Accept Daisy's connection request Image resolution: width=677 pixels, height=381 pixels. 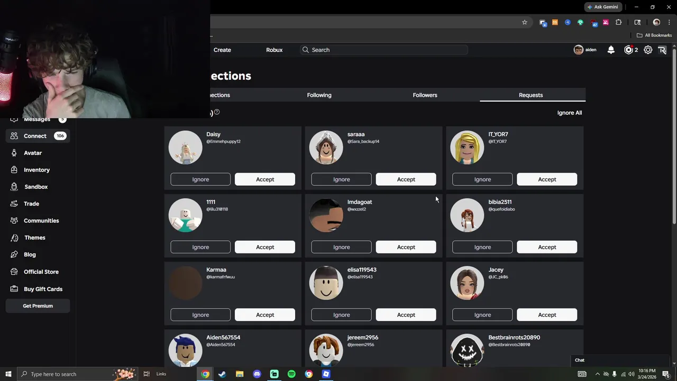tap(265, 179)
